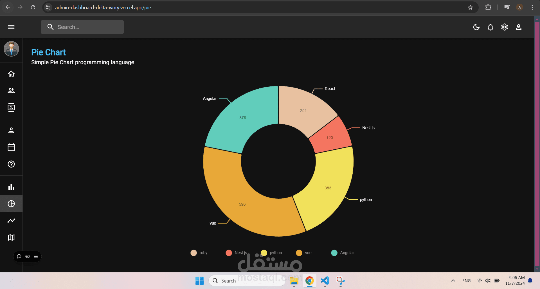The image size is (540, 289).
Task: Open the media controls icon in Chrome
Action: (x=507, y=7)
